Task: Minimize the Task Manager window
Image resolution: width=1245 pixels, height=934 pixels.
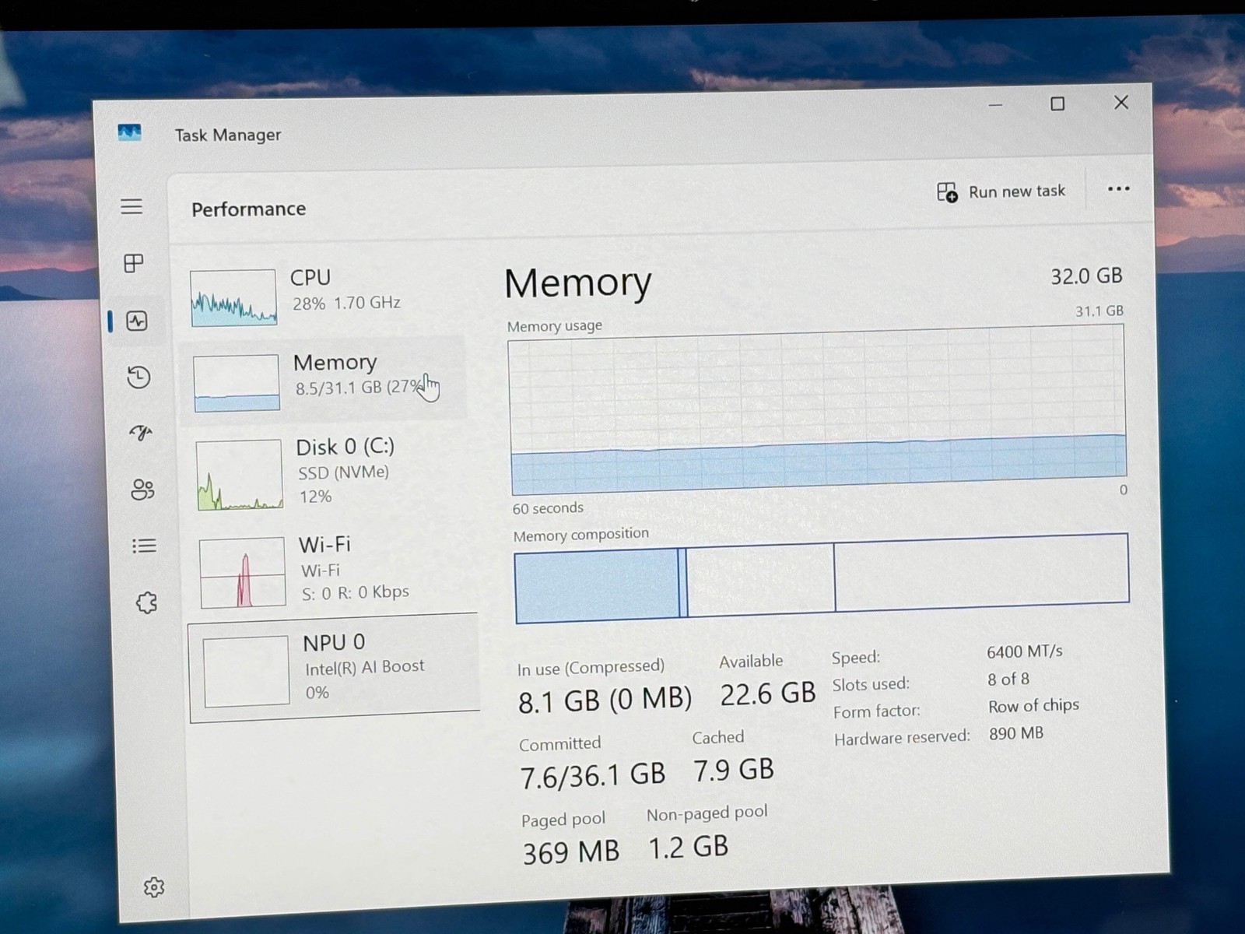Action: [995, 104]
